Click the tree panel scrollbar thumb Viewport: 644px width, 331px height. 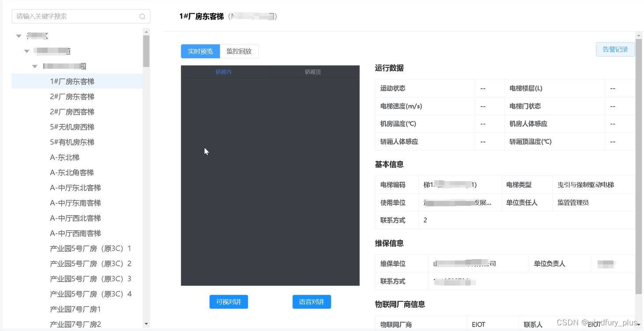point(146,51)
